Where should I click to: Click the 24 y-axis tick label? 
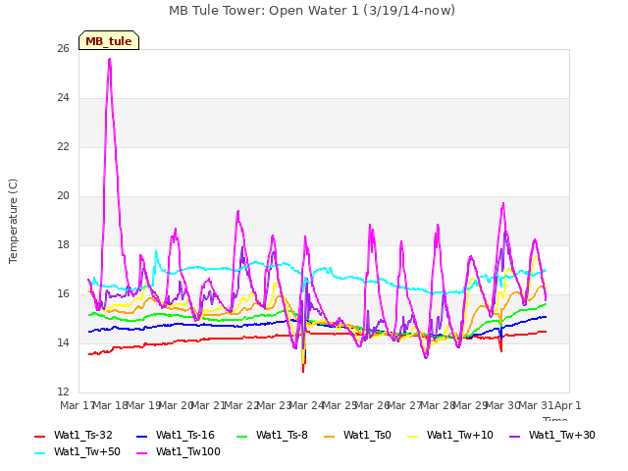63,98
